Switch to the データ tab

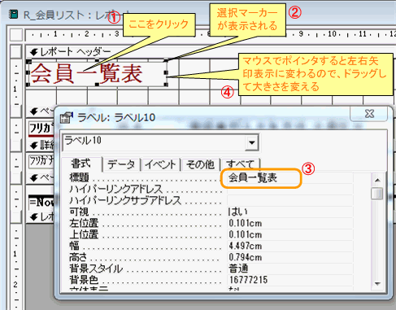pyautogui.click(x=121, y=164)
